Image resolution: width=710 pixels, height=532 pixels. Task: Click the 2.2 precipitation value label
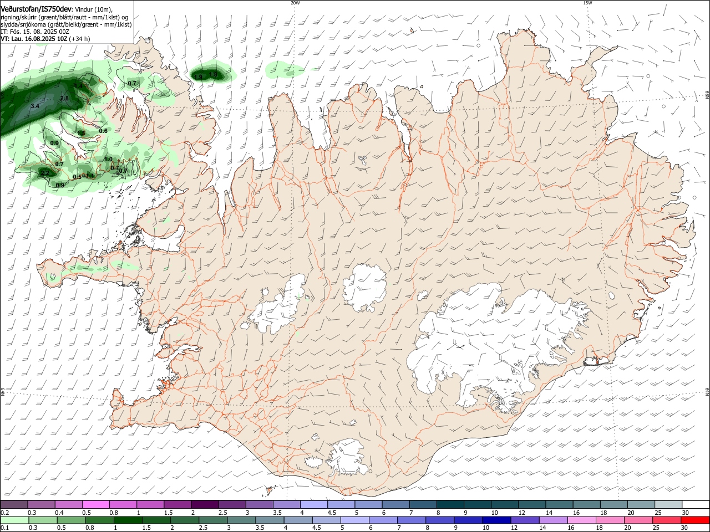point(45,173)
